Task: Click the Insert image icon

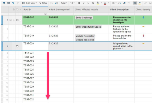Action: (x=150, y=3)
